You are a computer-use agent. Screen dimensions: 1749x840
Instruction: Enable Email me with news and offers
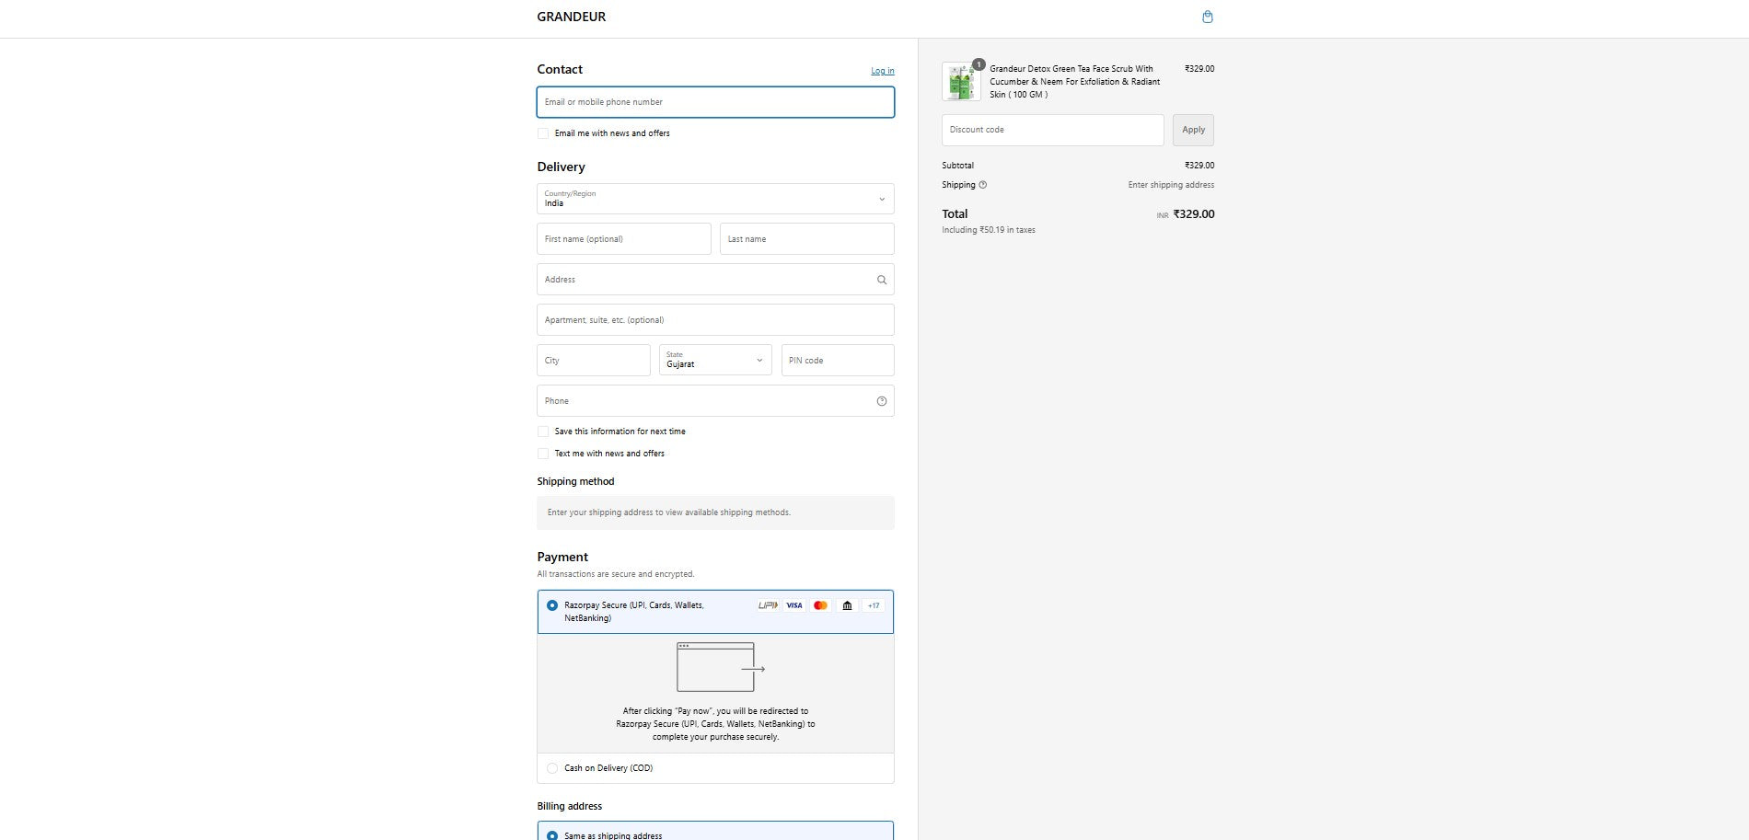pyautogui.click(x=543, y=133)
